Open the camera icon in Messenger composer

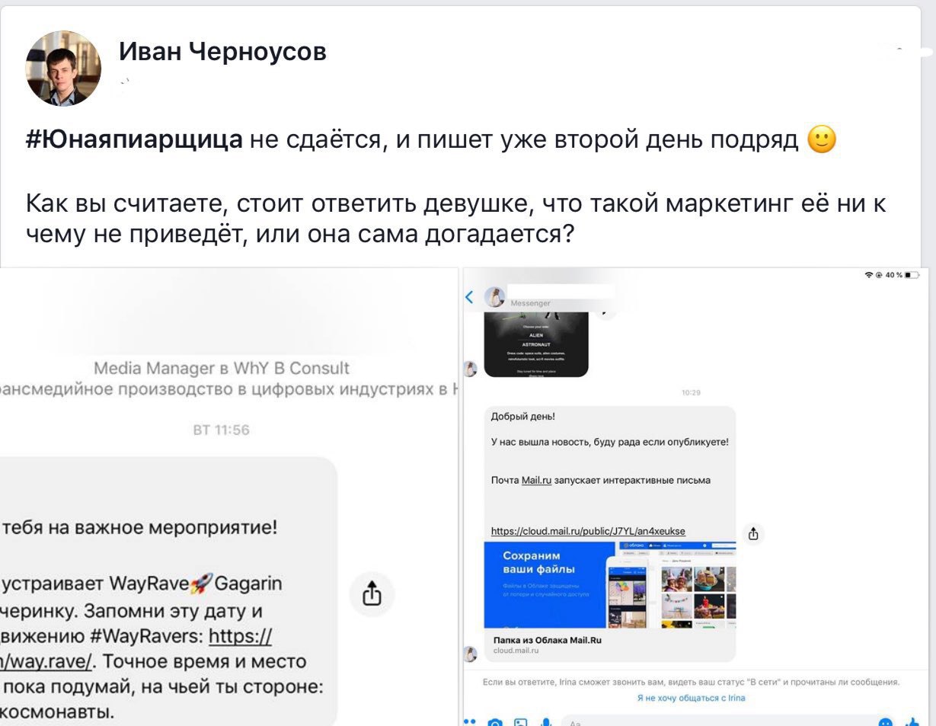494,723
